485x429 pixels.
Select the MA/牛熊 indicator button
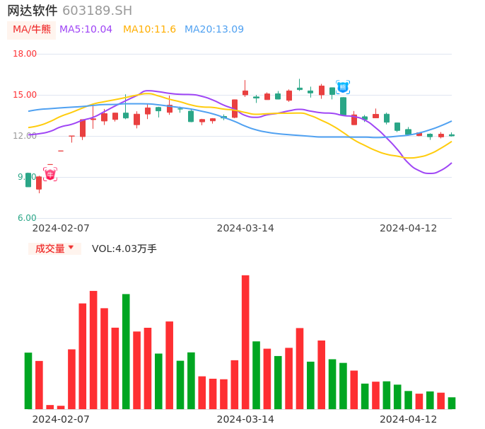[x=32, y=30]
